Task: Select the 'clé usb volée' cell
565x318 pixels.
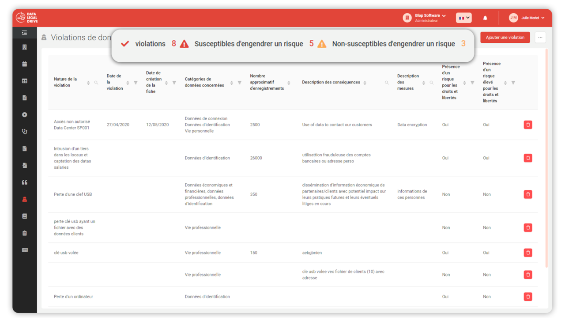Action: tap(66, 253)
